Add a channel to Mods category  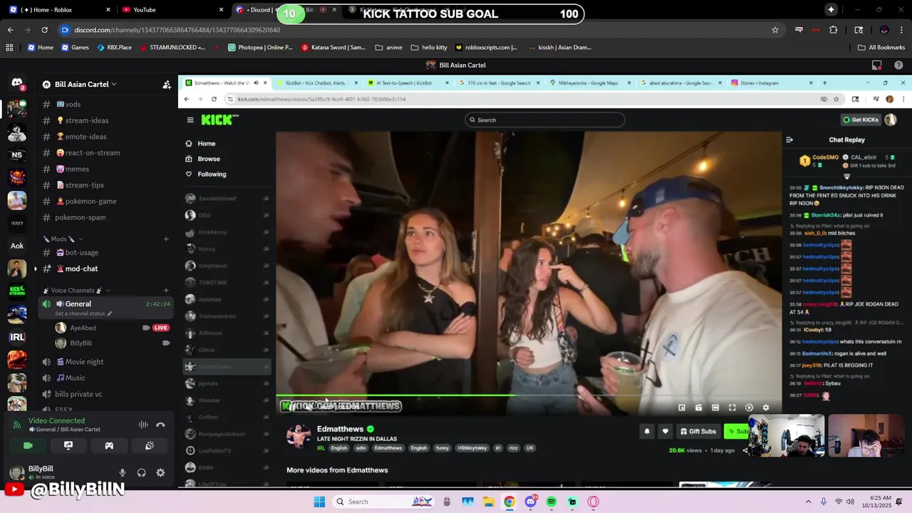tap(166, 239)
